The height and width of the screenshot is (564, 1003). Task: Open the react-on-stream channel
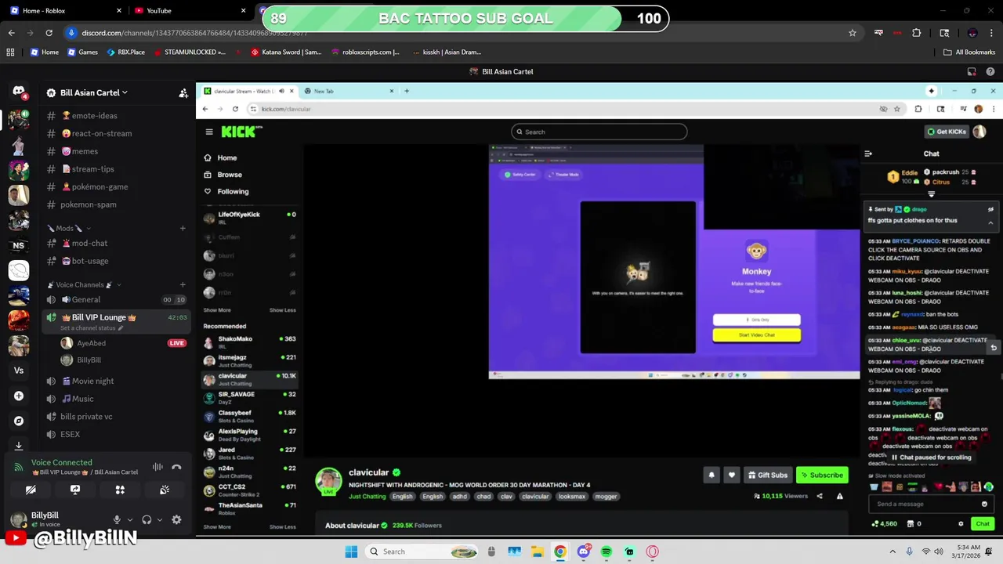[116, 133]
